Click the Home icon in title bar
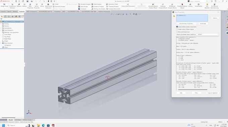 (x=16, y=1)
